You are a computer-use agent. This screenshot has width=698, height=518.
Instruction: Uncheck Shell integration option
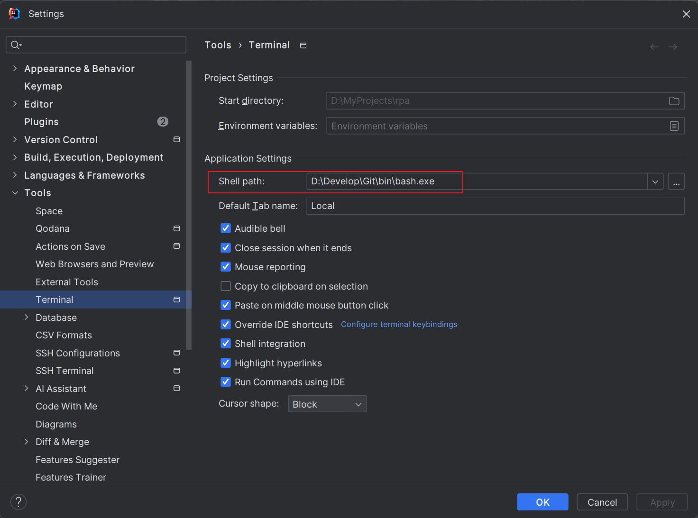[x=226, y=344]
